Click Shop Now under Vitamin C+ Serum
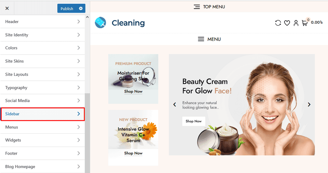Viewport: 328px width, 173px height. point(133,153)
